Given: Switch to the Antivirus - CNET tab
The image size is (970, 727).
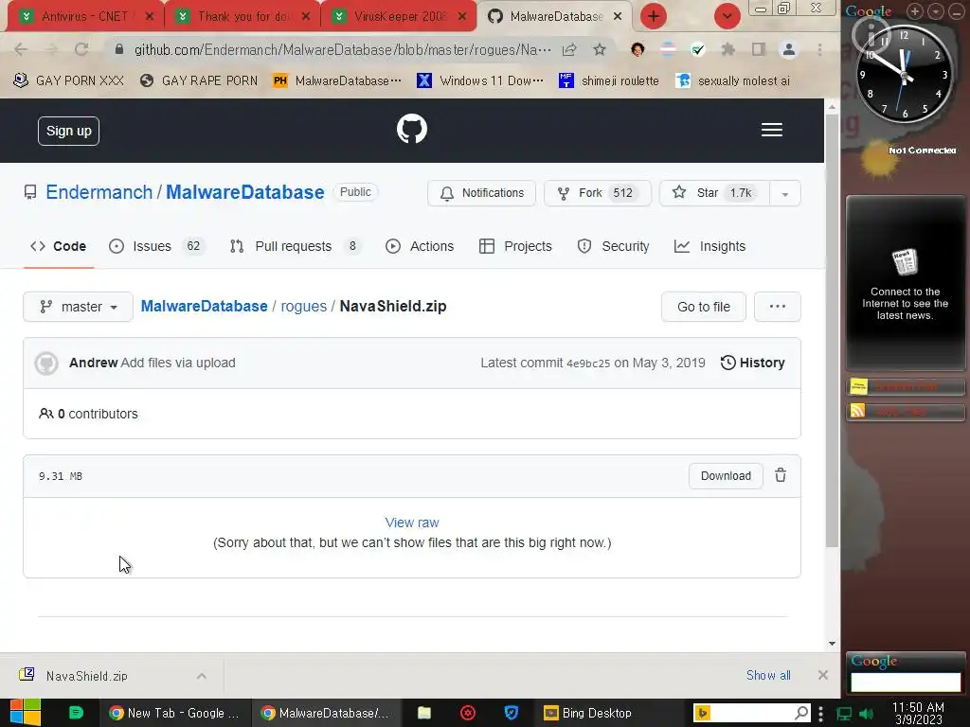Looking at the screenshot, I should coord(84,17).
